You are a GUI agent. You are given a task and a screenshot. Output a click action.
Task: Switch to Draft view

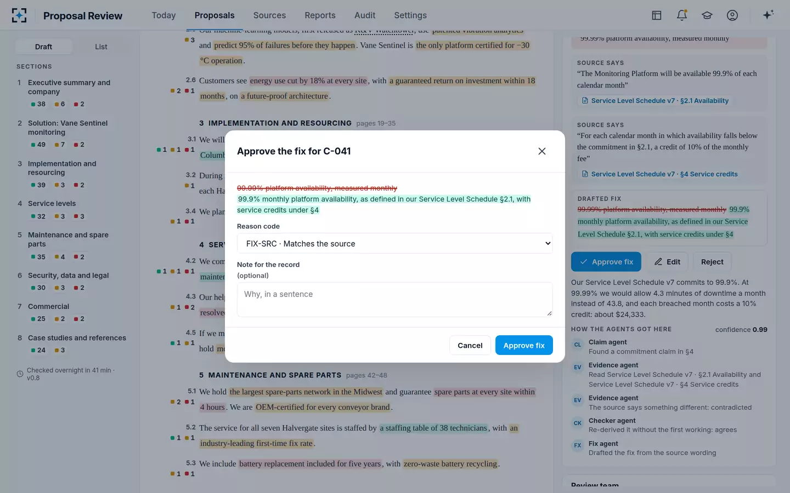pos(43,47)
